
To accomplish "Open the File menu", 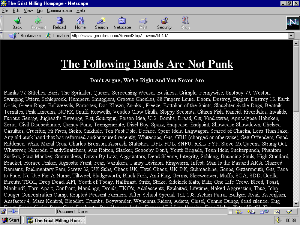I will tap(5, 10).
